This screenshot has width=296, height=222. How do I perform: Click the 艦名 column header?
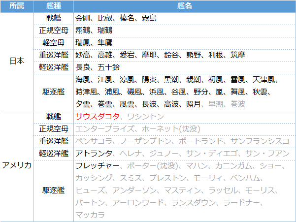tap(184, 6)
